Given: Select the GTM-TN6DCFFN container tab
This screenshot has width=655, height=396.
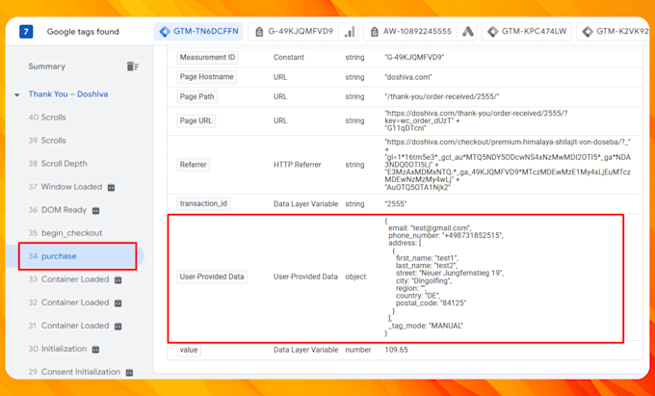Looking at the screenshot, I should point(198,32).
